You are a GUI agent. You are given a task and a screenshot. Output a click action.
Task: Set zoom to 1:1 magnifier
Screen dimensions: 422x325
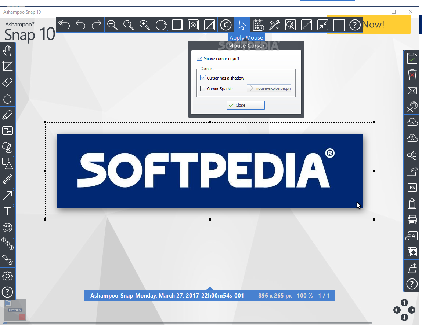pos(129,25)
